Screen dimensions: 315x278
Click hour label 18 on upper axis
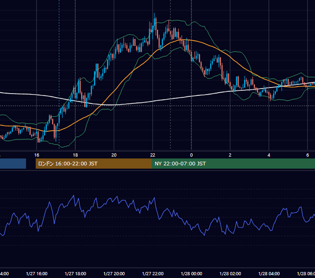pyautogui.click(x=75, y=155)
